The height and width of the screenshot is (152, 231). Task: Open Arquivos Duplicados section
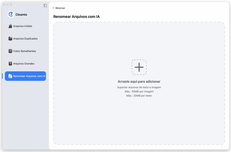25,39
